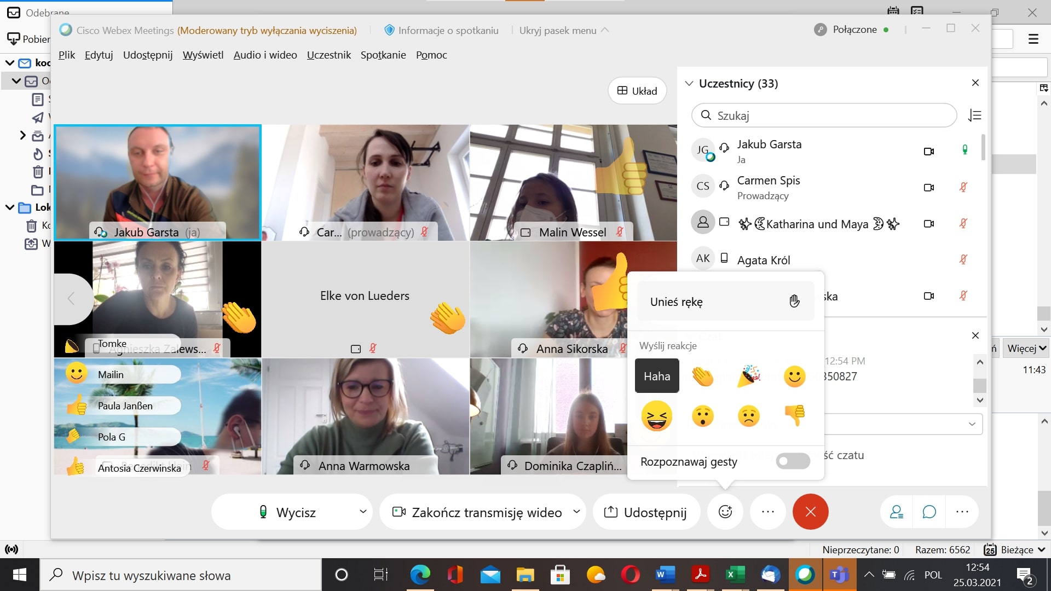Click the reactions smiley button
The height and width of the screenshot is (591, 1051).
pos(725,512)
